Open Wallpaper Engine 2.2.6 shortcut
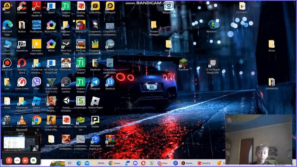 pyautogui.click(x=95, y=139)
